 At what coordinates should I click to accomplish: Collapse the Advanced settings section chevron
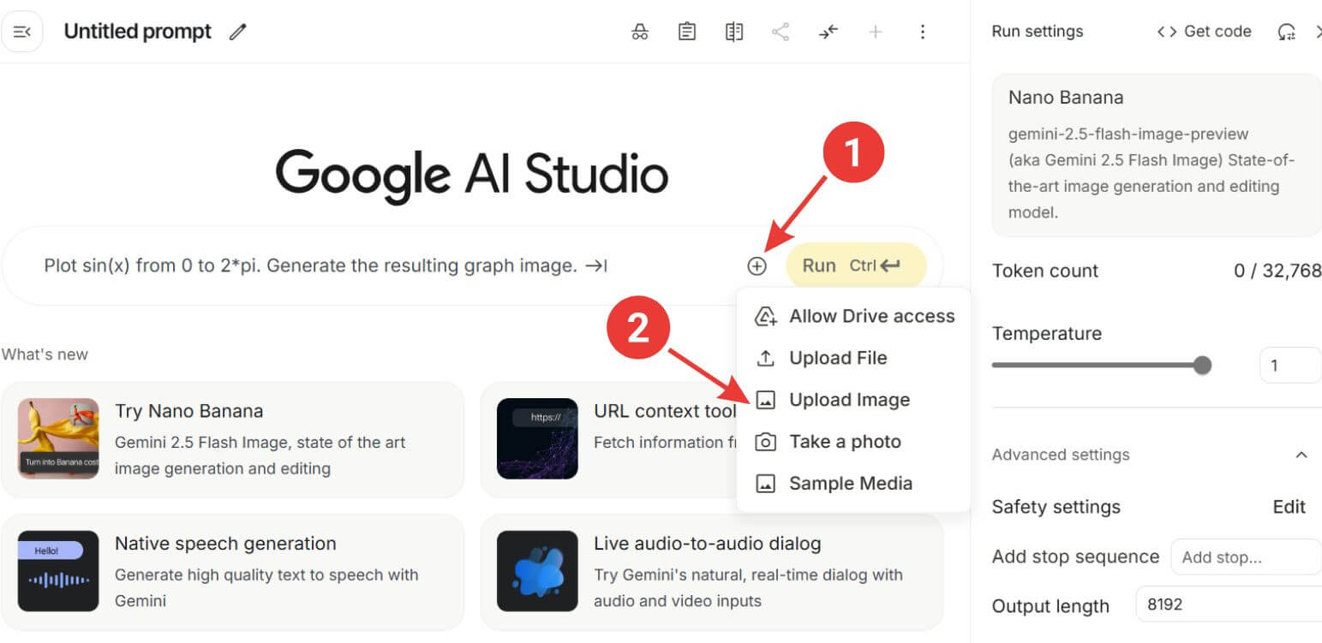[x=1301, y=455]
